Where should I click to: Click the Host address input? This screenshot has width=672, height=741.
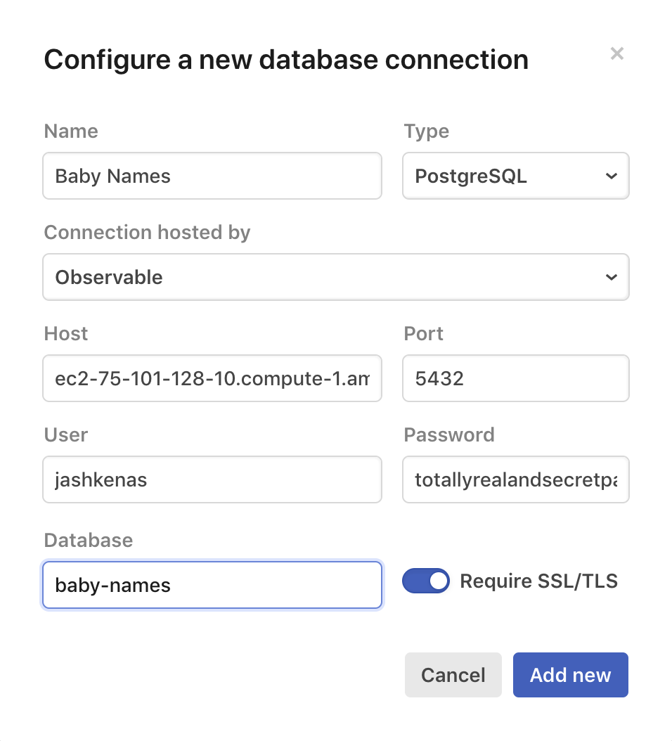[212, 378]
